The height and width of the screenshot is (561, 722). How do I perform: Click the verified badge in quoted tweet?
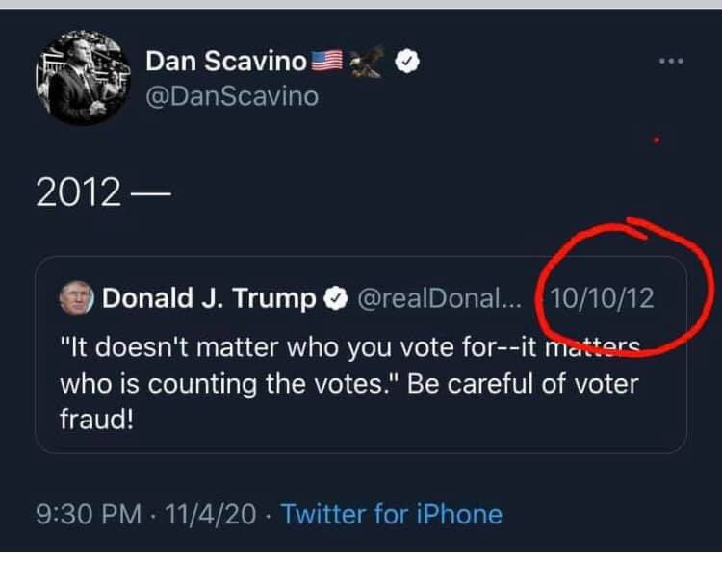coord(334,299)
